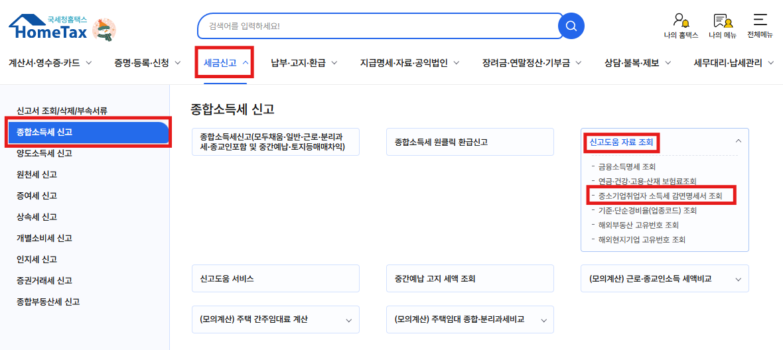783x350 pixels.
Task: Expand (모의계산) 주택 간주임대료 계산 dropdown
Action: [348, 320]
